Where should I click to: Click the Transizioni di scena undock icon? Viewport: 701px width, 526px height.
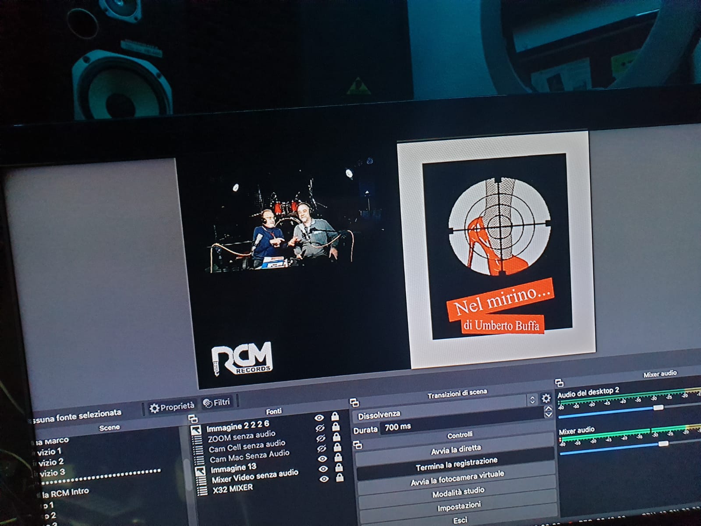354,402
